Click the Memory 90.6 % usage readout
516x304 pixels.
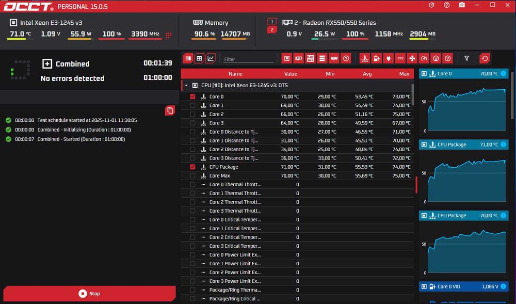pyautogui.click(x=204, y=34)
